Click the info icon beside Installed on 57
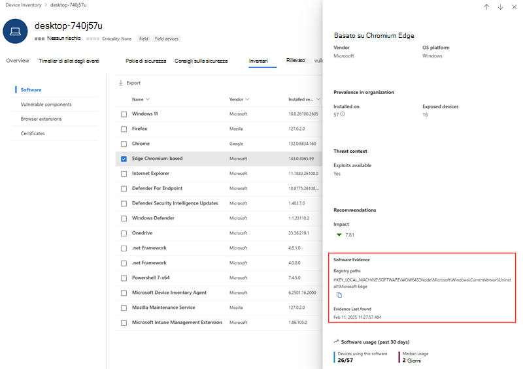 tap(343, 114)
